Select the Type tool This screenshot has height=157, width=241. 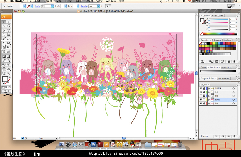(9, 30)
